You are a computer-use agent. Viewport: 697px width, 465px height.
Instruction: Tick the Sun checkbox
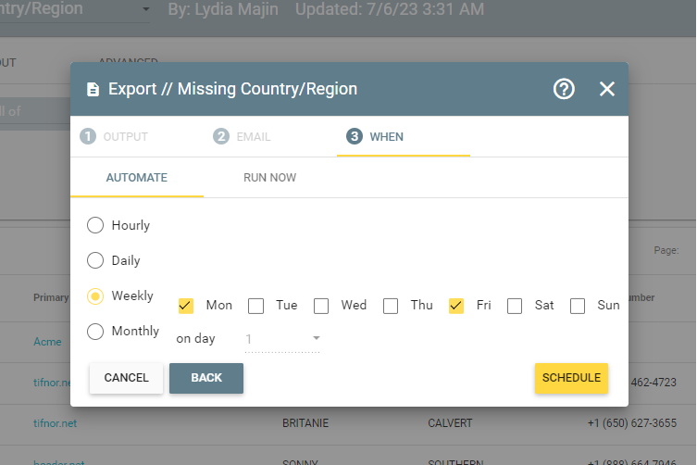[578, 306]
